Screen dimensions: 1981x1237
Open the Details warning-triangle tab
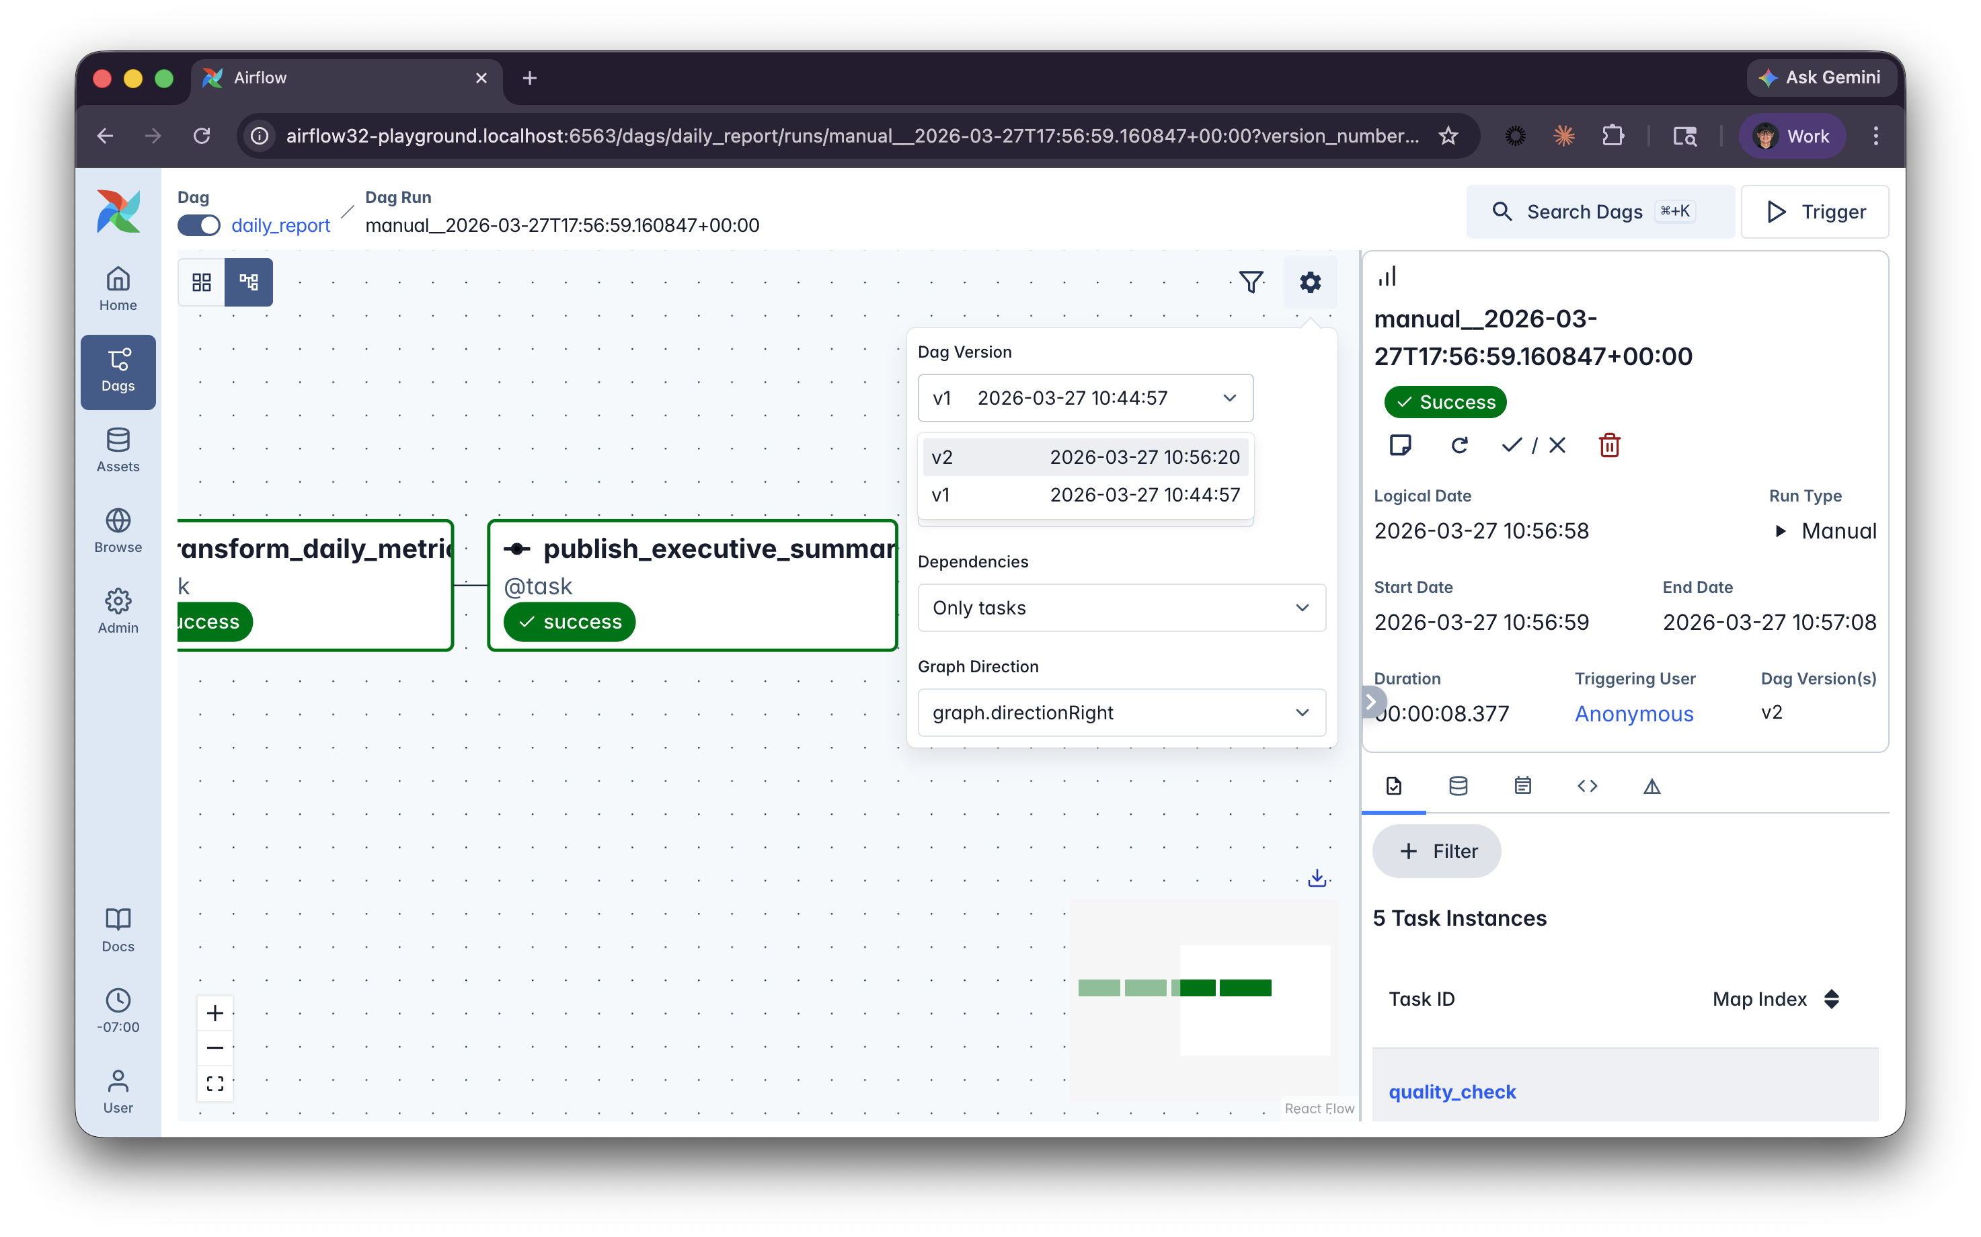coord(1652,786)
